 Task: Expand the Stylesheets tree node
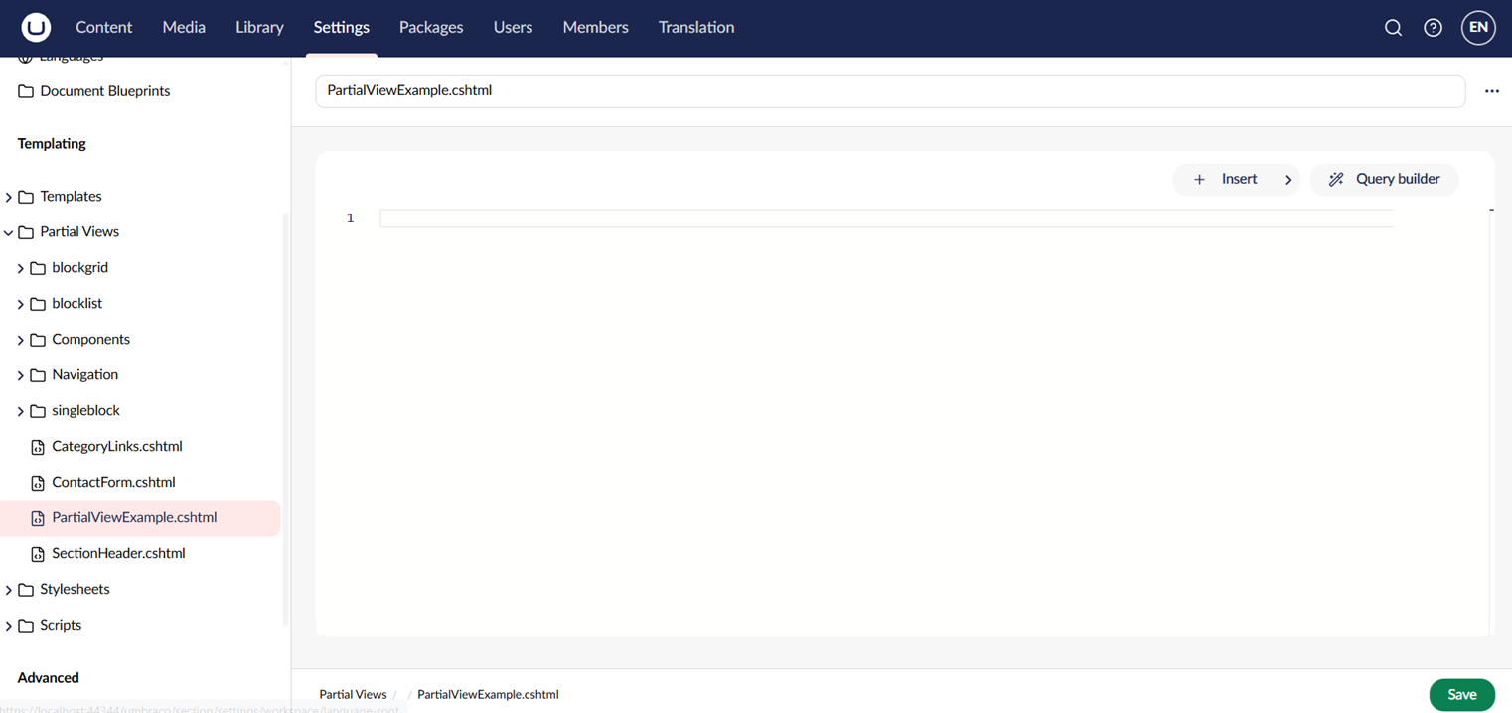point(9,590)
